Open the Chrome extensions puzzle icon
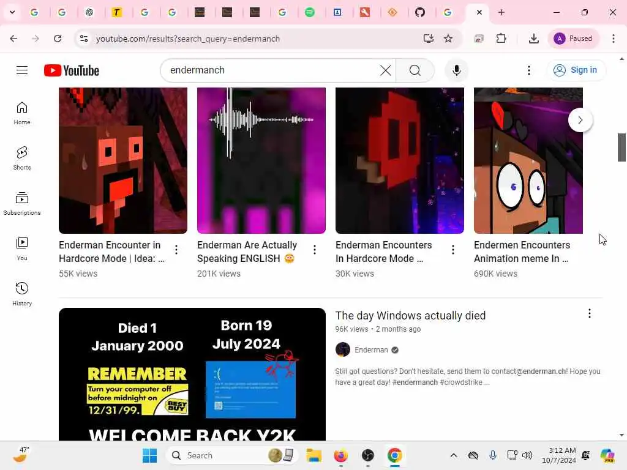The height and width of the screenshot is (470, 627). click(x=501, y=39)
